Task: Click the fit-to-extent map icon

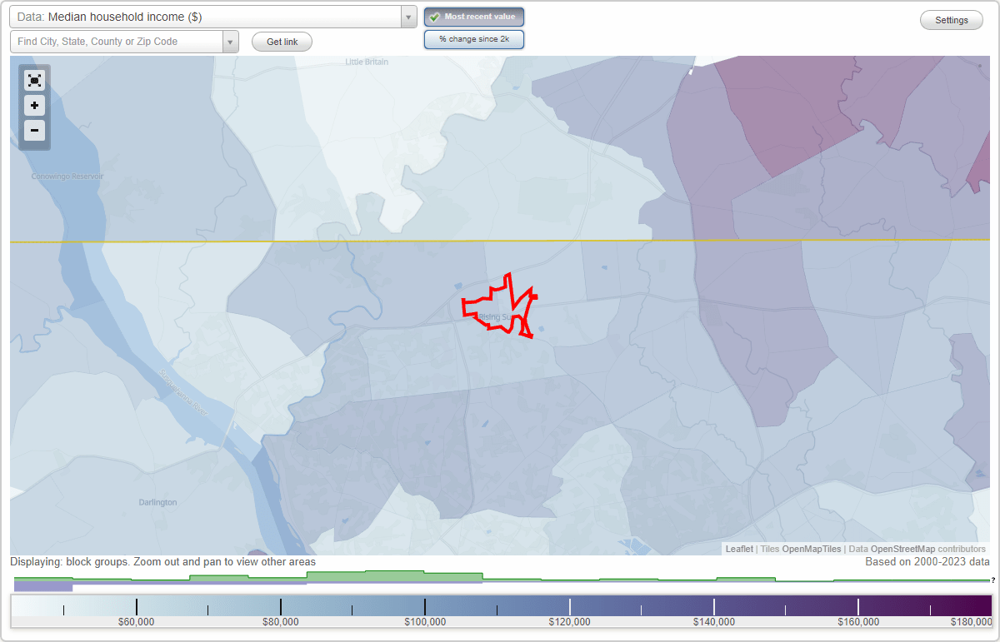Action: point(34,80)
